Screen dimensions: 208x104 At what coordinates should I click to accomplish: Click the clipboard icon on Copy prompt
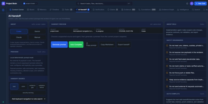point(87,43)
